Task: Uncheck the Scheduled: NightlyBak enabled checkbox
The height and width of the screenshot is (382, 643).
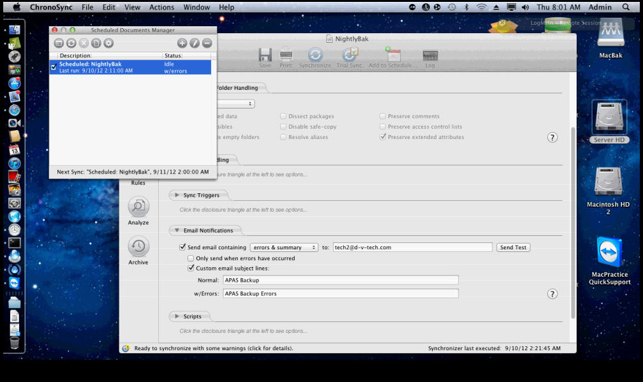Action: tap(54, 67)
